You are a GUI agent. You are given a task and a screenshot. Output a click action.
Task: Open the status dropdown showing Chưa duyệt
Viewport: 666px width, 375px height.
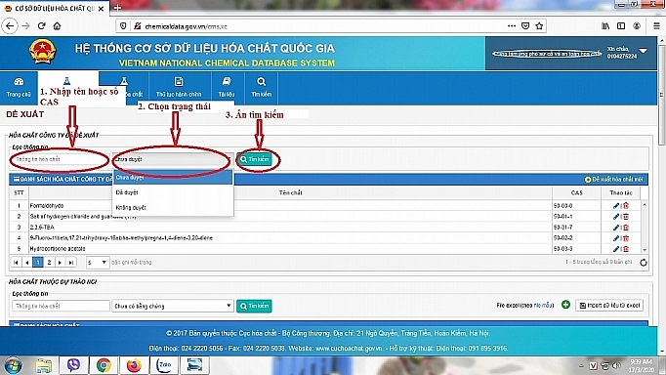[173, 159]
